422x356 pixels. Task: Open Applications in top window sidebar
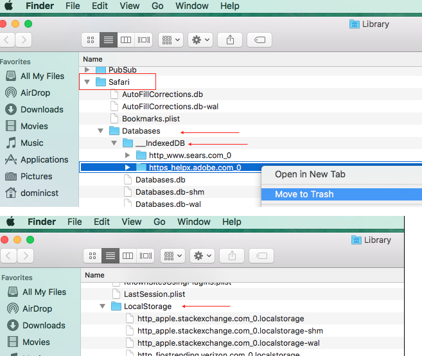37,159
